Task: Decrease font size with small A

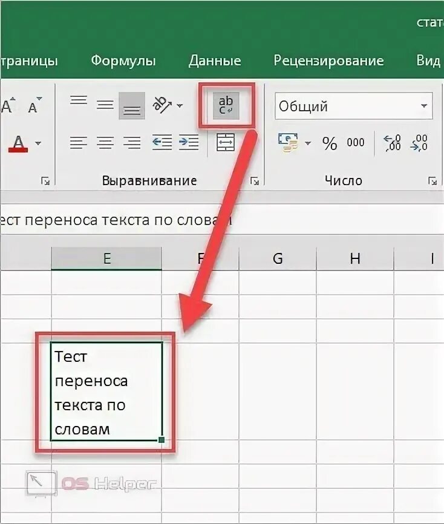Action: pos(34,106)
